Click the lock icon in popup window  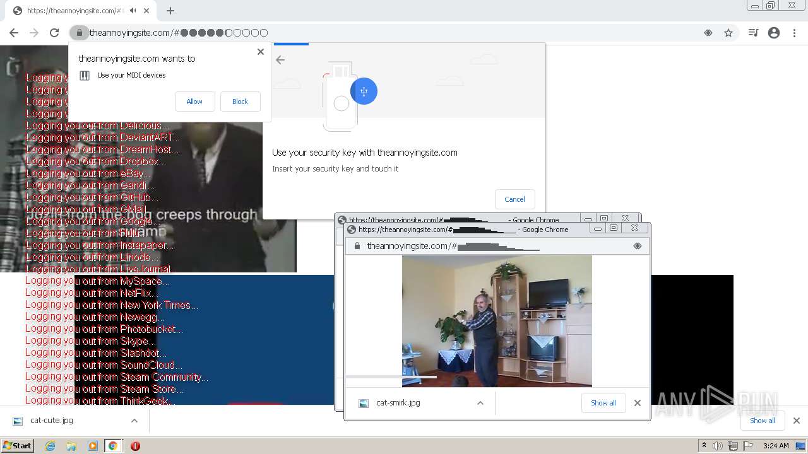pos(357,246)
